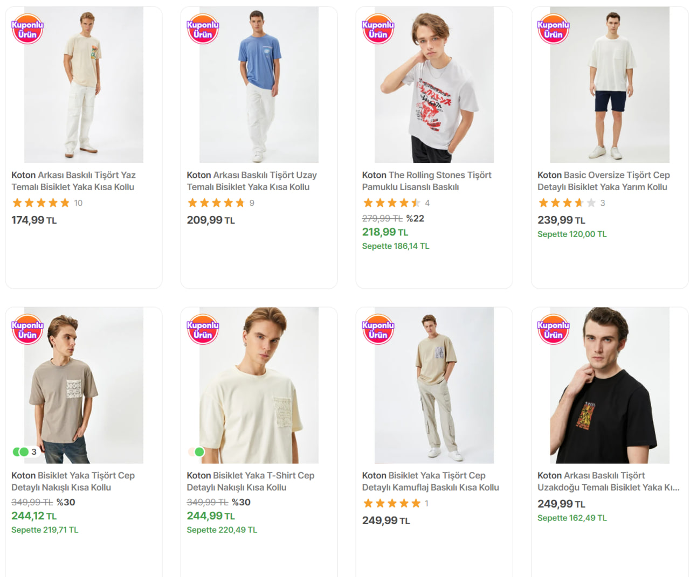This screenshot has height=577, width=690.
Task: Click blue Uzay Temalı t-shirt product image
Action: pos(259,85)
